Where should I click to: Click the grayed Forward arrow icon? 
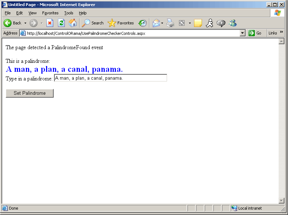tap(33, 23)
